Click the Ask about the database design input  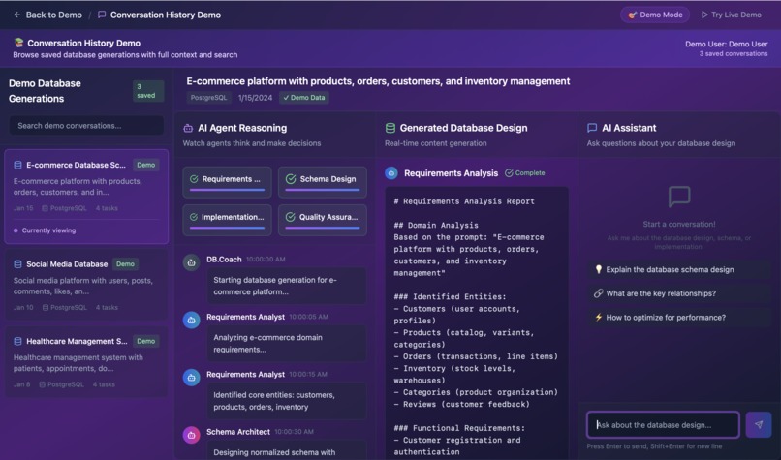coord(663,425)
